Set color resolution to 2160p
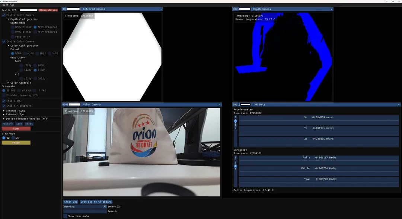Image resolution: width=402 pixels, height=219 pixels. point(35,70)
